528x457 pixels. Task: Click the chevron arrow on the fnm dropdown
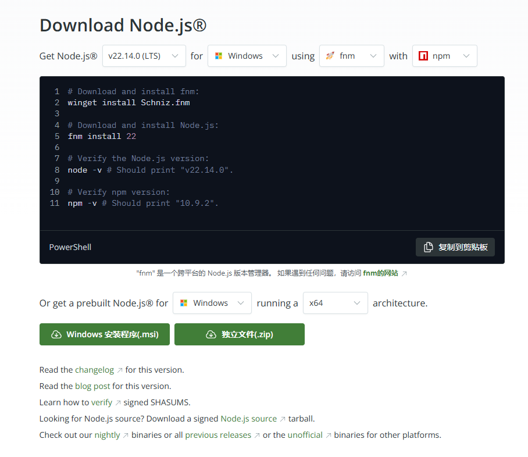pyautogui.click(x=373, y=56)
